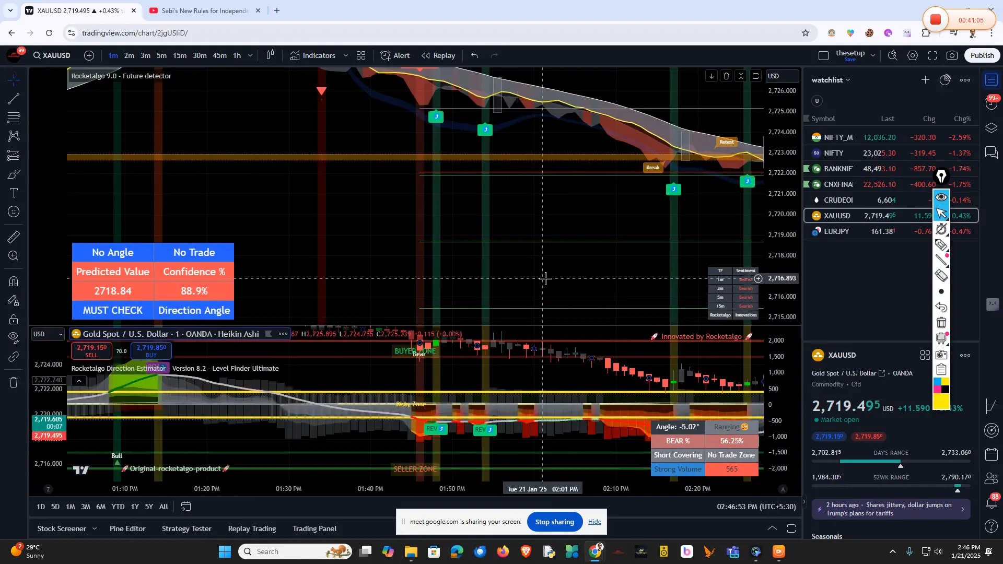Image resolution: width=1003 pixels, height=564 pixels.
Task: Open the economic calendar sidebar icon
Action: coord(992,454)
